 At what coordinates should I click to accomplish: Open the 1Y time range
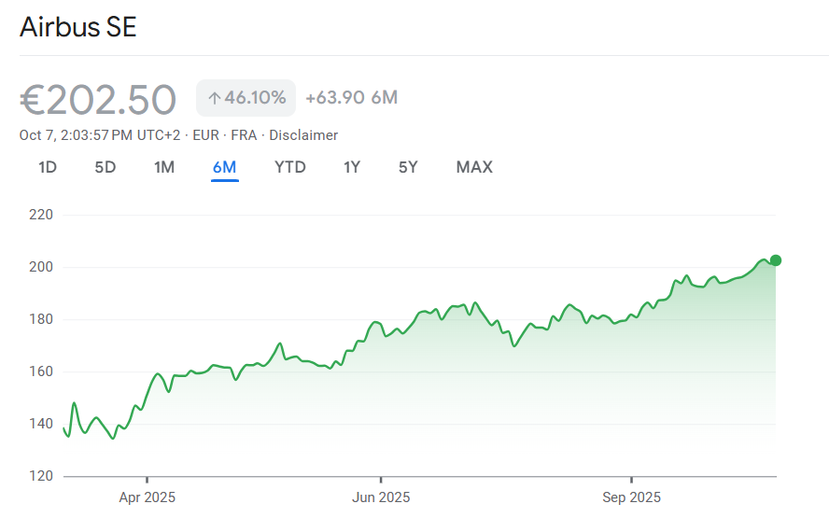(x=352, y=168)
